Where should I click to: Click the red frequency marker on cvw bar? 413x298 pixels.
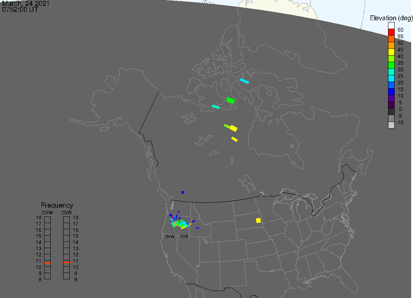click(x=47, y=263)
